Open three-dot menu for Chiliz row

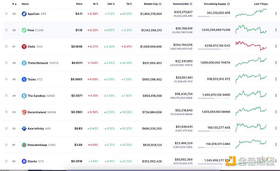pos(276,46)
